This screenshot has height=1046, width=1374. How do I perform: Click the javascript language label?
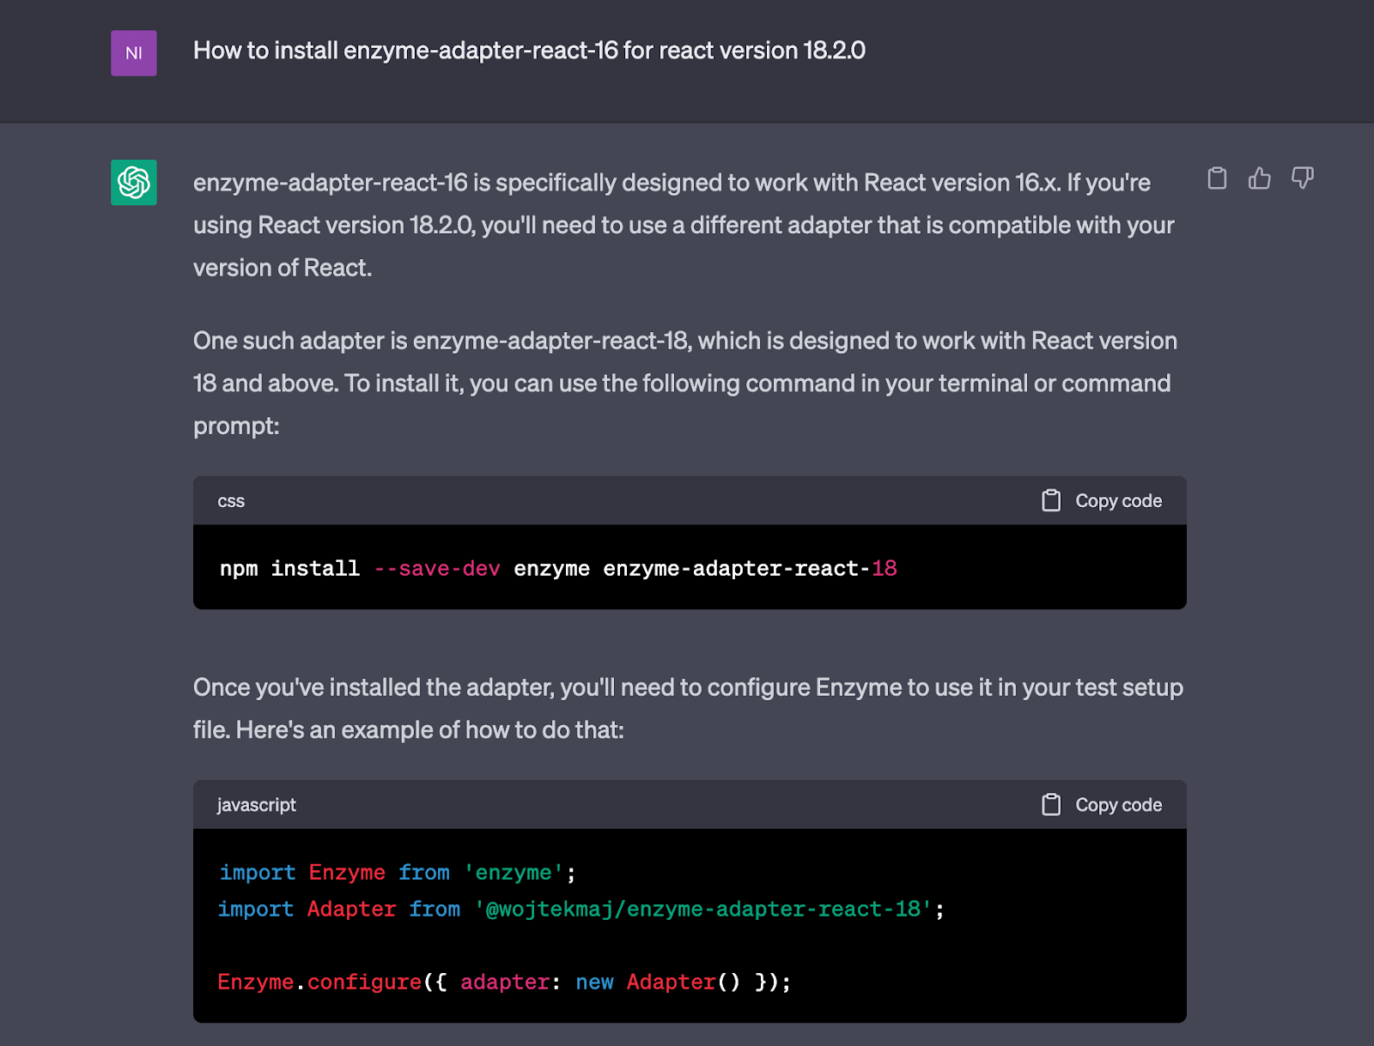coord(256,805)
